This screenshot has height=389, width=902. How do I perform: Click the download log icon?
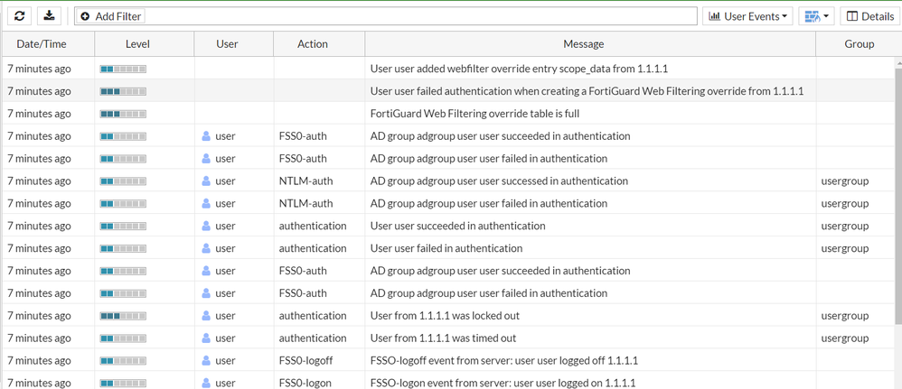(x=49, y=15)
